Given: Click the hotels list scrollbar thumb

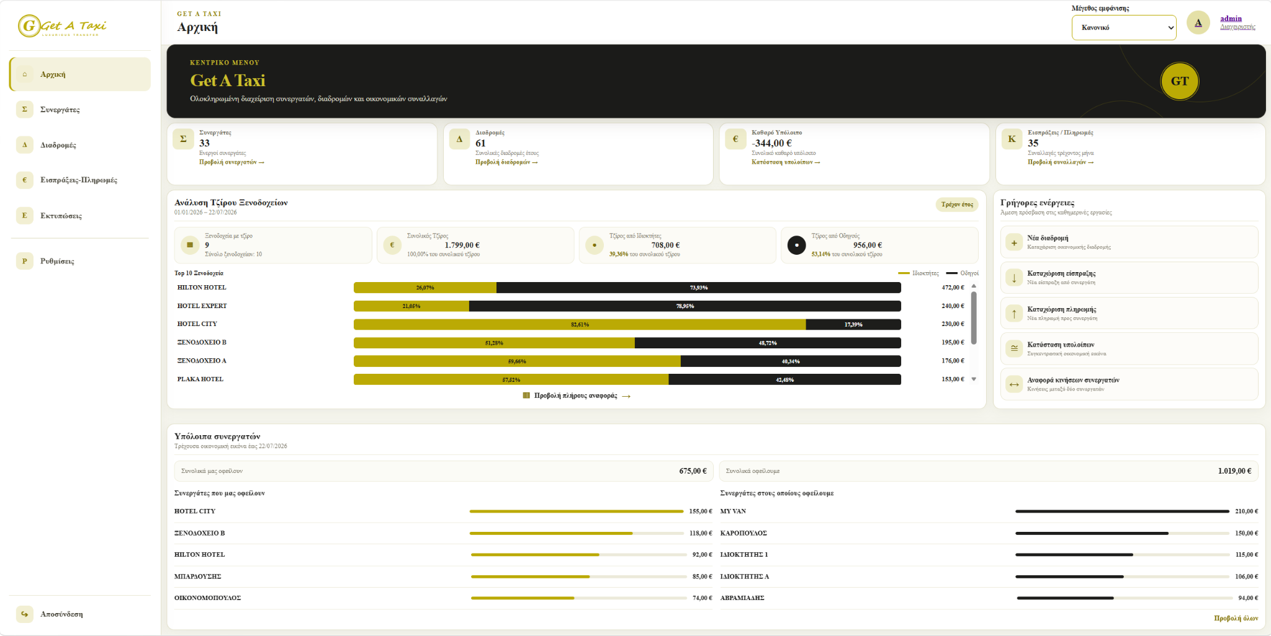Looking at the screenshot, I should tap(974, 317).
